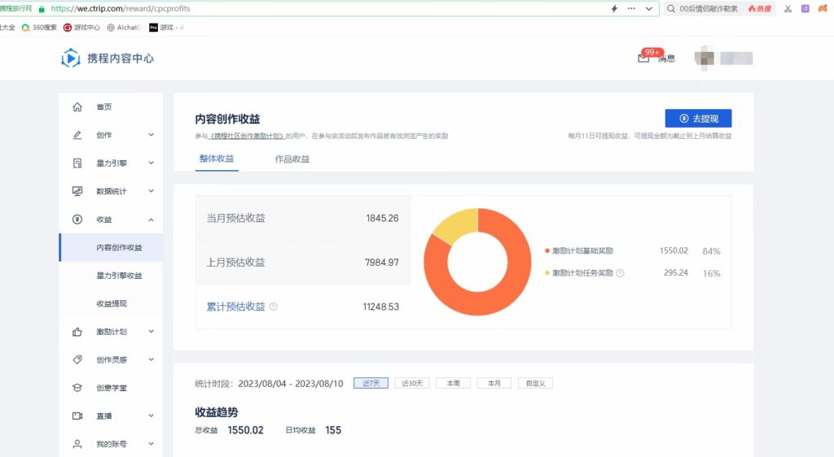The image size is (834, 457).
Task: Click the 创意学堂 graduation cap icon
Action: tap(77, 388)
